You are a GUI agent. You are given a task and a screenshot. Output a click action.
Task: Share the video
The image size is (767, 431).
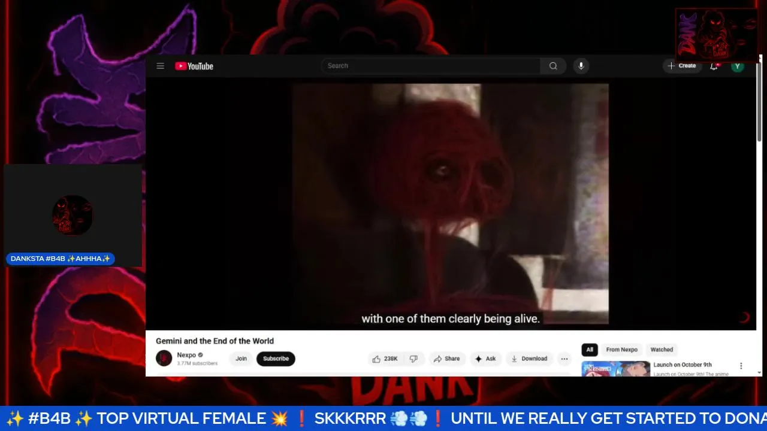tap(447, 359)
